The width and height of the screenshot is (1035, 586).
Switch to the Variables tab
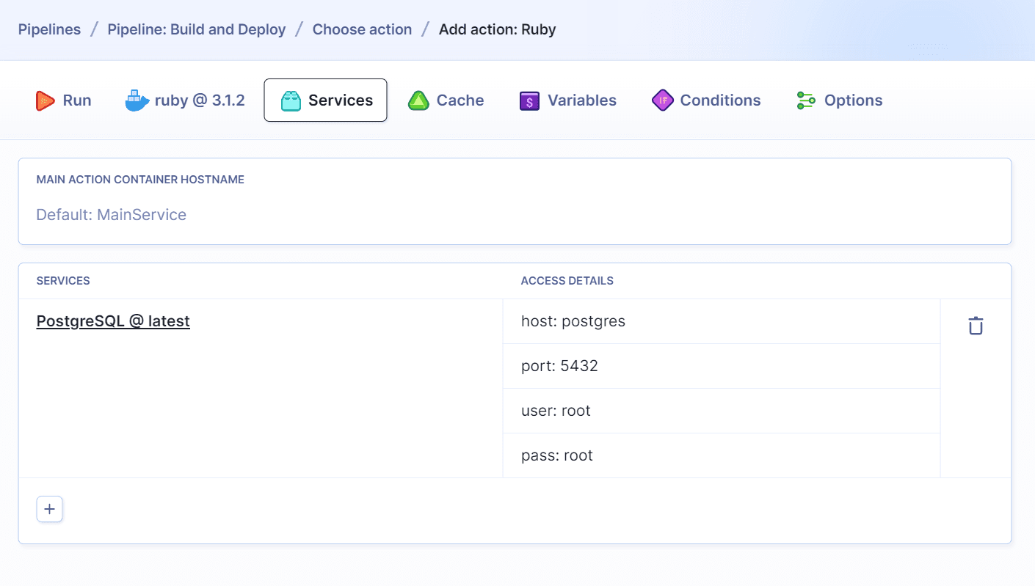point(567,100)
